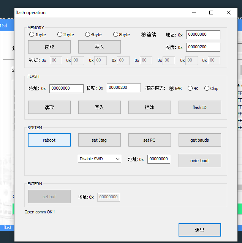Click the set PC button
The width and height of the screenshot is (242, 243).
[150, 140]
